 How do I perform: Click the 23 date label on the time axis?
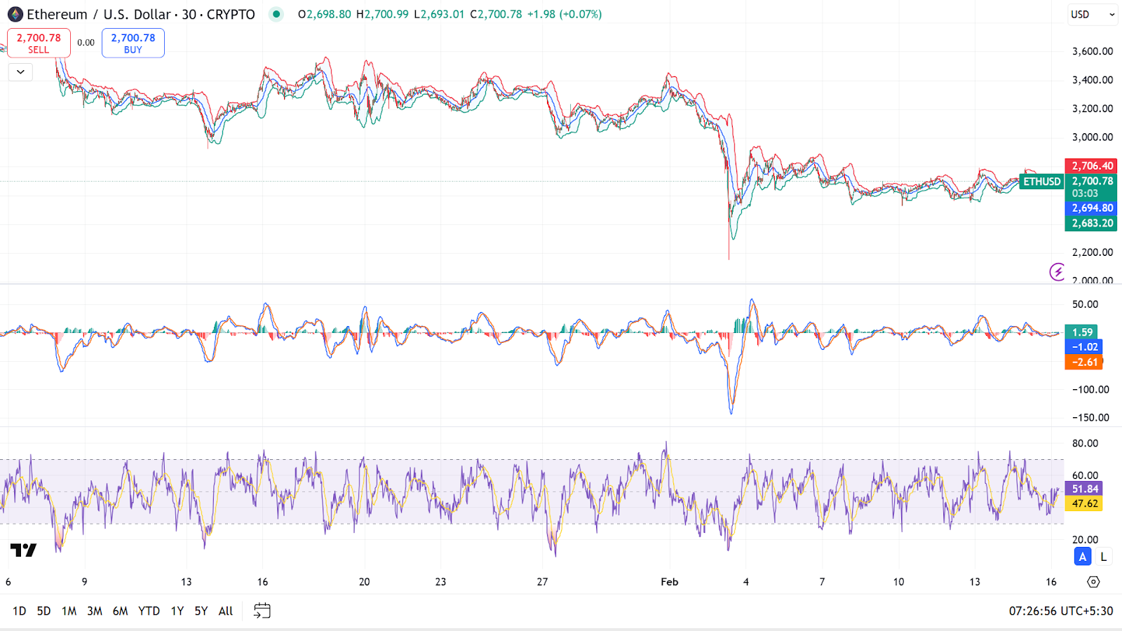[x=440, y=582]
